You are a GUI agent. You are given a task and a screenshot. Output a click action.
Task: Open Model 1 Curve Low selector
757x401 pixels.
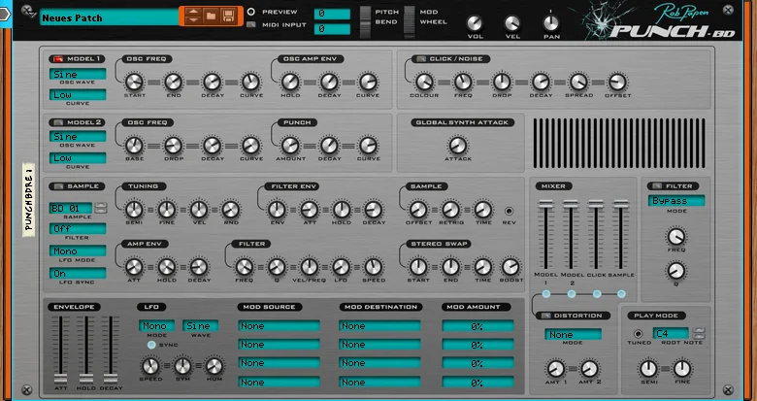point(78,95)
